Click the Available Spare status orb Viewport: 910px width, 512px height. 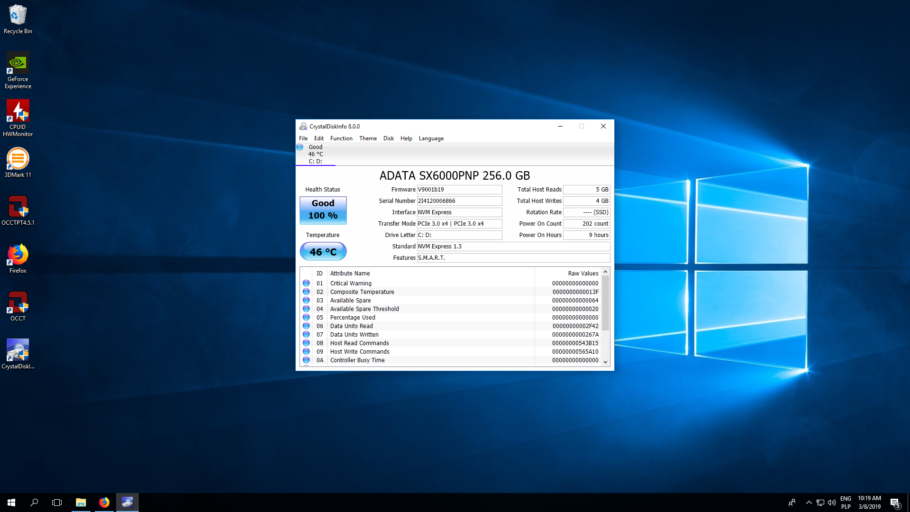click(x=306, y=300)
